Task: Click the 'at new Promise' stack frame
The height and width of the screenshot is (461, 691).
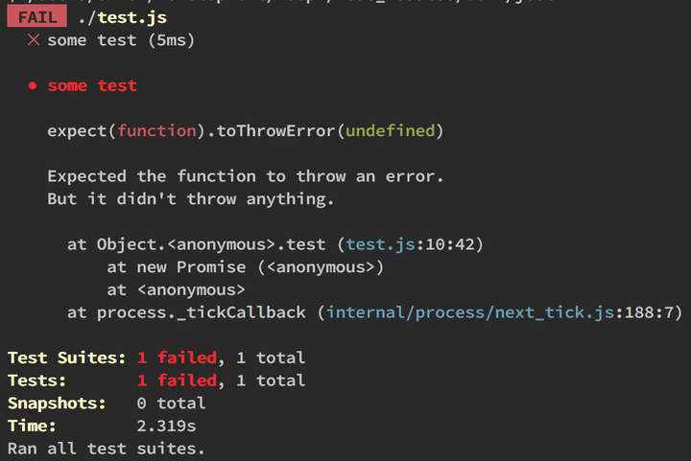Action: [x=245, y=267]
